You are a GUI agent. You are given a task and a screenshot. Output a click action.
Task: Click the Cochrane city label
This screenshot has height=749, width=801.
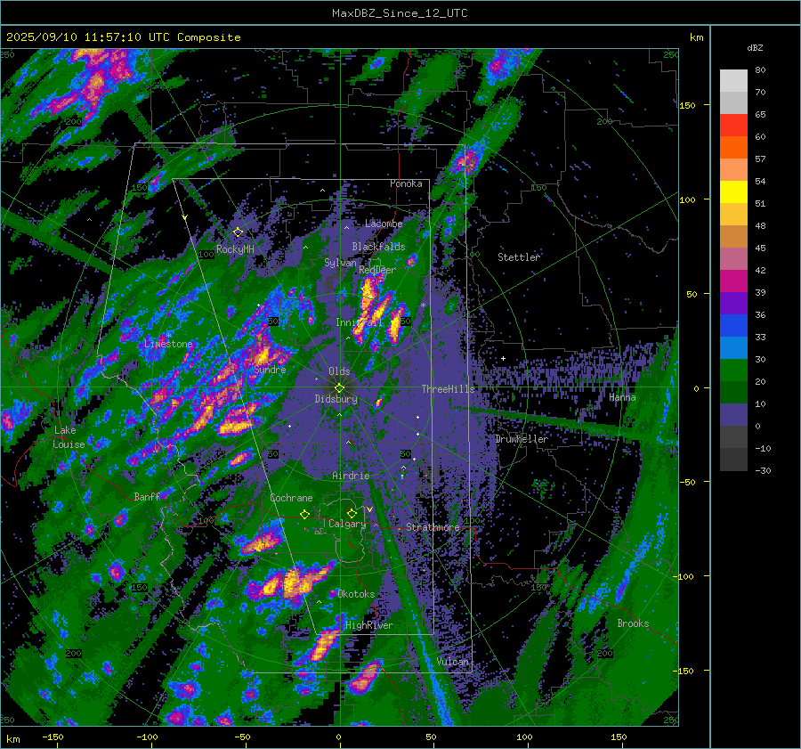tap(291, 498)
